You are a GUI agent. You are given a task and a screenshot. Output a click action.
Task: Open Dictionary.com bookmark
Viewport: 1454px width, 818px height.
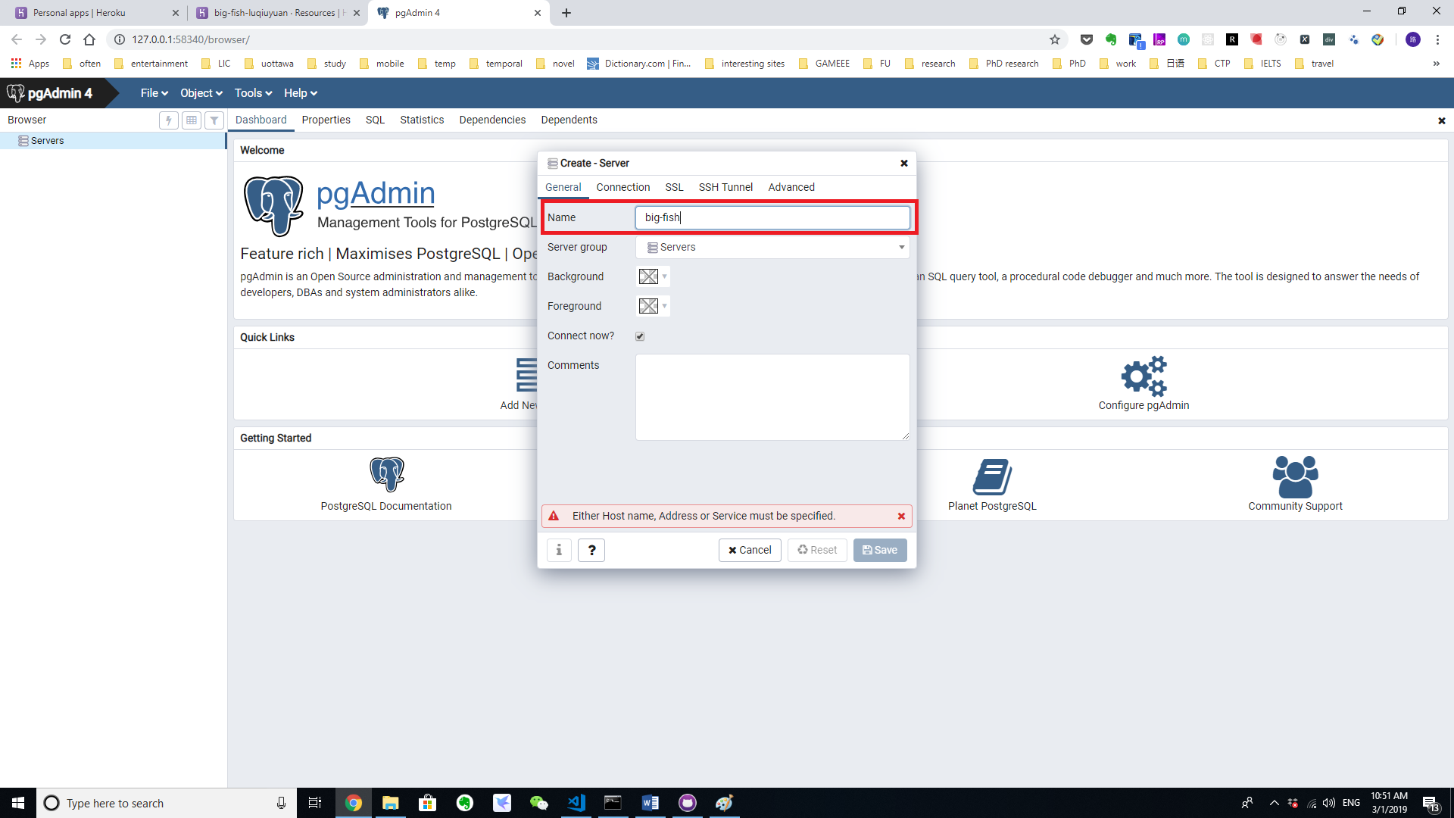tap(639, 64)
